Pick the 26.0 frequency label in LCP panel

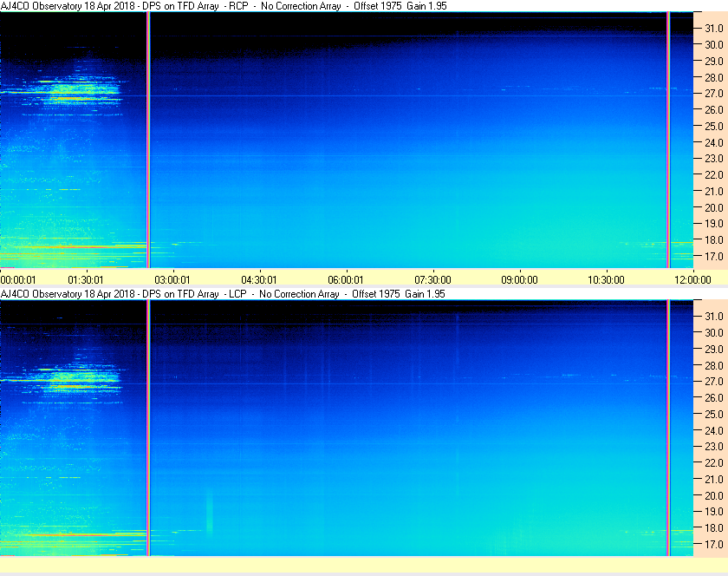tap(714, 397)
